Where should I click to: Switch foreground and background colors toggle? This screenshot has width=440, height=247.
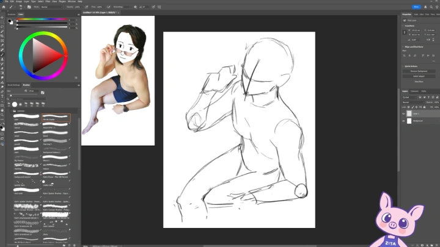pos(4,123)
